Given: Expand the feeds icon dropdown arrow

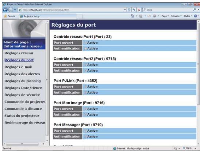Looking at the screenshot, I should pyautogui.click(x=145, y=16).
